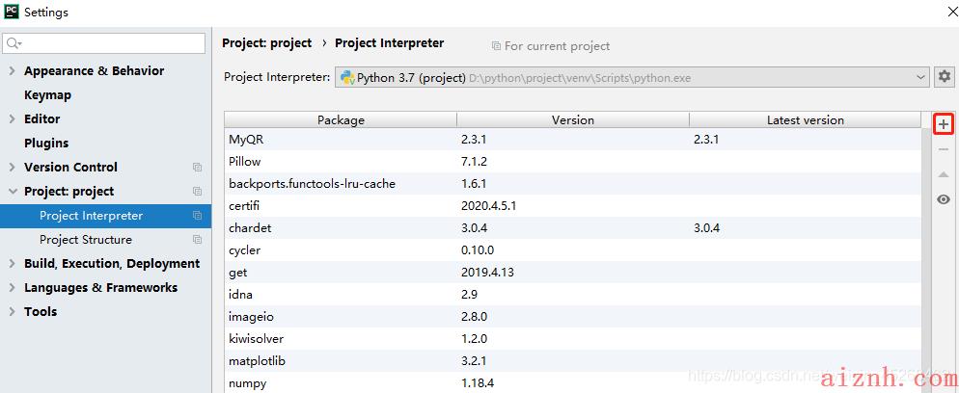Click the copy icon beside Project: project
The image size is (959, 393).
point(197,191)
